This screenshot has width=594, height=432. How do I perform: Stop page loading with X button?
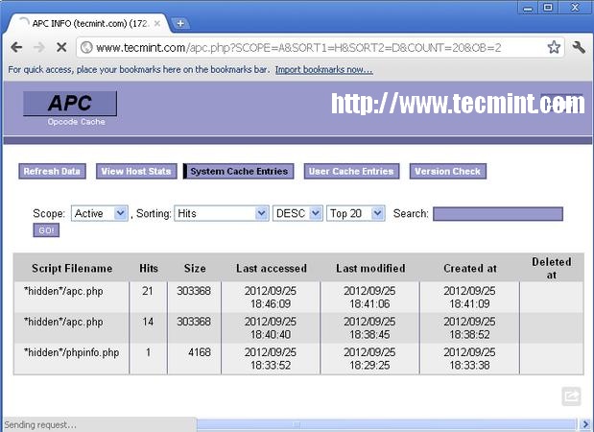tap(61, 46)
